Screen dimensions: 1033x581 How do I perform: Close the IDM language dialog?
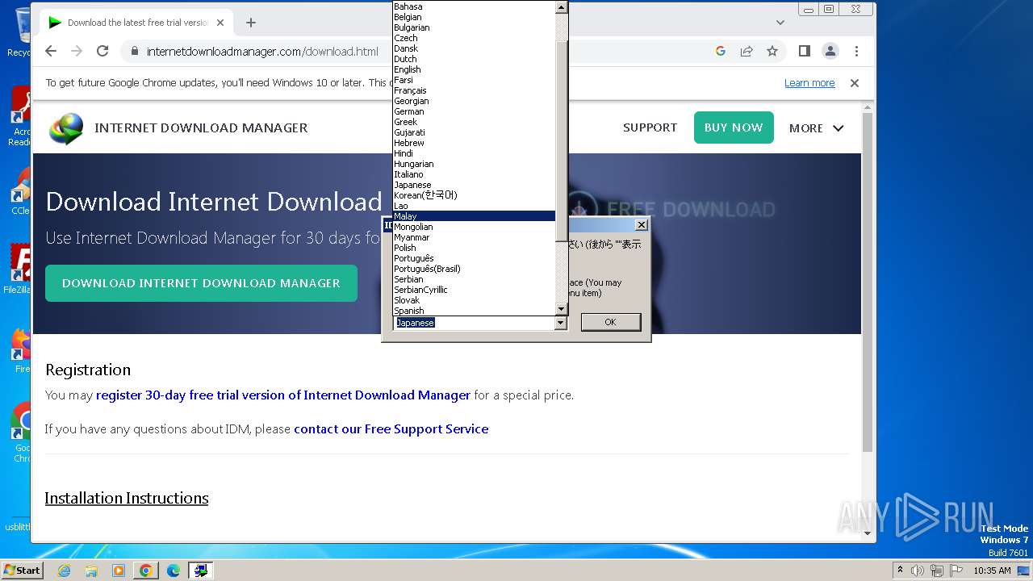[x=642, y=225]
